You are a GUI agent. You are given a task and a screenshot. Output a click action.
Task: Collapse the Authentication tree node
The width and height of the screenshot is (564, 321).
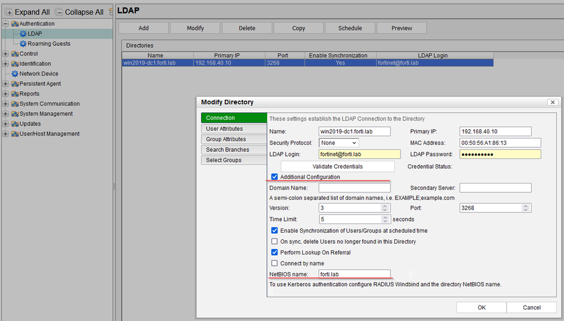(x=5, y=24)
